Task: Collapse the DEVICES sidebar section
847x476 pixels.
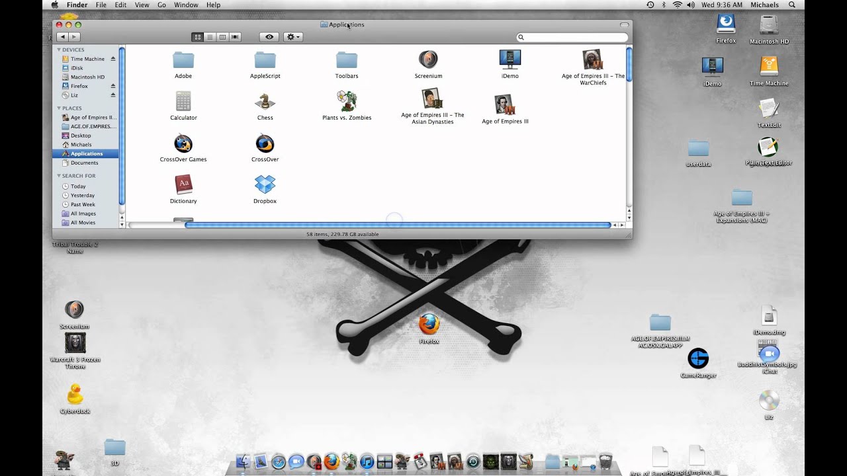Action: (59, 50)
